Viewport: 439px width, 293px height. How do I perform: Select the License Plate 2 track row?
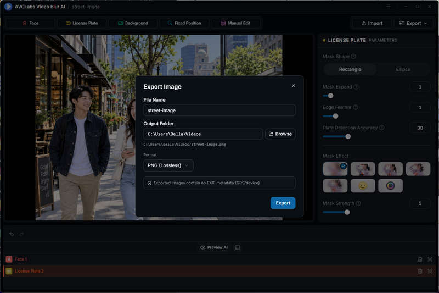click(x=219, y=271)
